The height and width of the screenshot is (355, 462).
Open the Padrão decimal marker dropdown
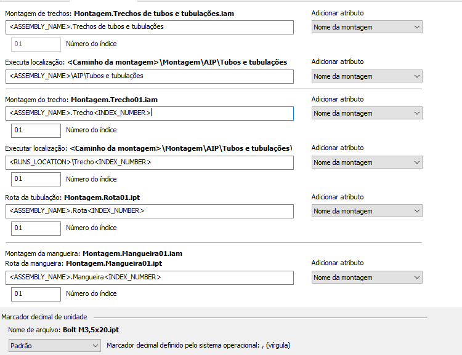click(x=54, y=346)
